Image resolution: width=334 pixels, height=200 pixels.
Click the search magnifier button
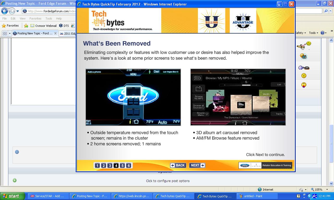326,11
